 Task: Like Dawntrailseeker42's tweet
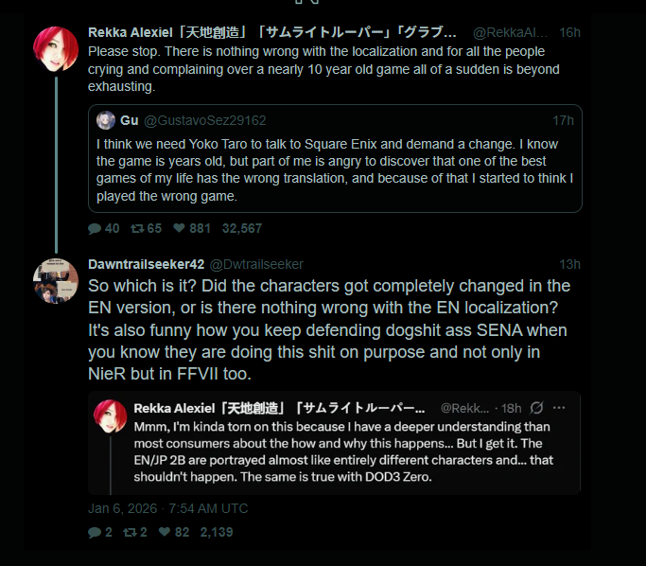coord(165,532)
